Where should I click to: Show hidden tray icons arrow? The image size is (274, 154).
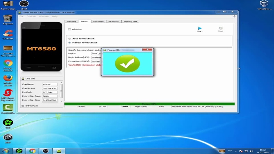pyautogui.click(x=236, y=151)
